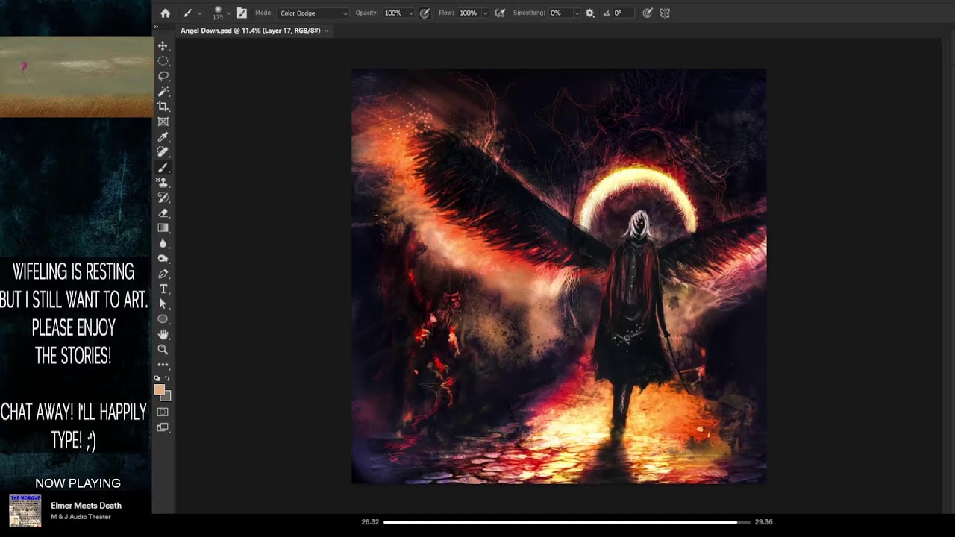The width and height of the screenshot is (955, 537).
Task: Select the Dodge tool
Action: tap(163, 259)
